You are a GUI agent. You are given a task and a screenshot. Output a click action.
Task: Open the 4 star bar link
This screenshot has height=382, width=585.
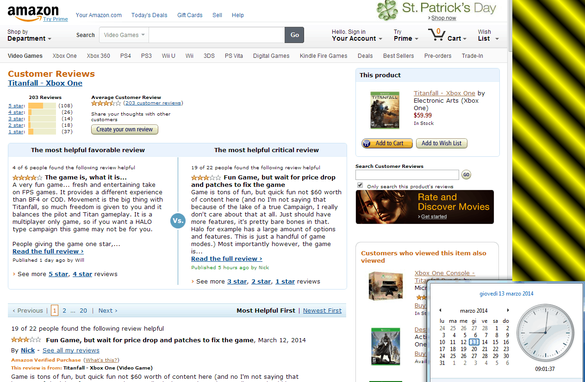[16, 112]
